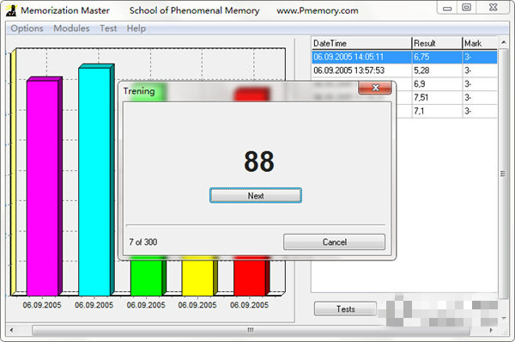Click the result value 6,75

tap(421, 58)
